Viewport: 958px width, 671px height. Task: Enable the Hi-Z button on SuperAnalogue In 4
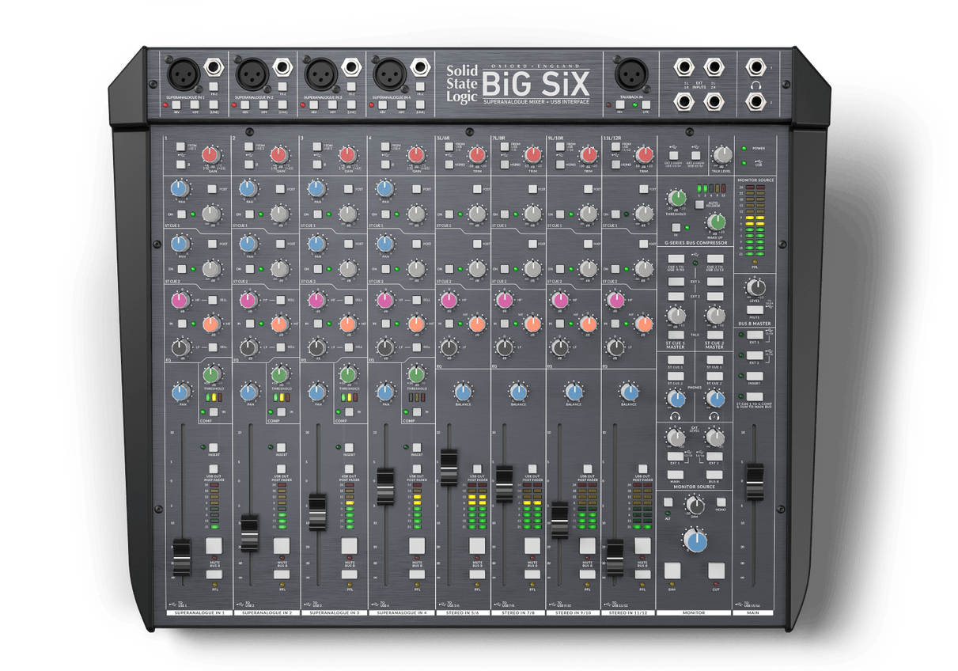pos(419,85)
